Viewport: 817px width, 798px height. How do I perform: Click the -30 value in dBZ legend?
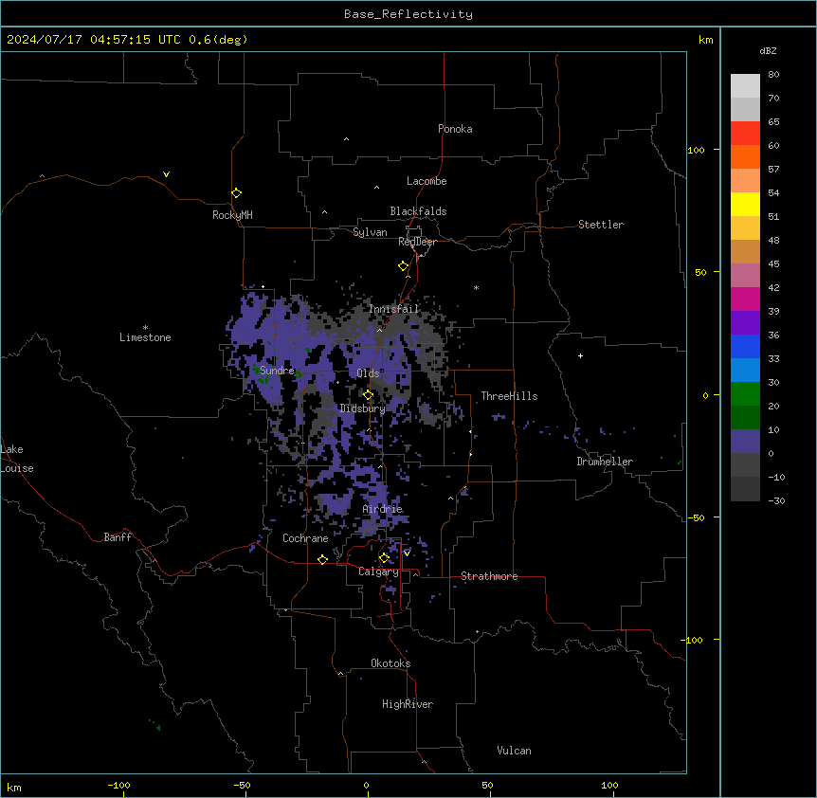click(776, 500)
